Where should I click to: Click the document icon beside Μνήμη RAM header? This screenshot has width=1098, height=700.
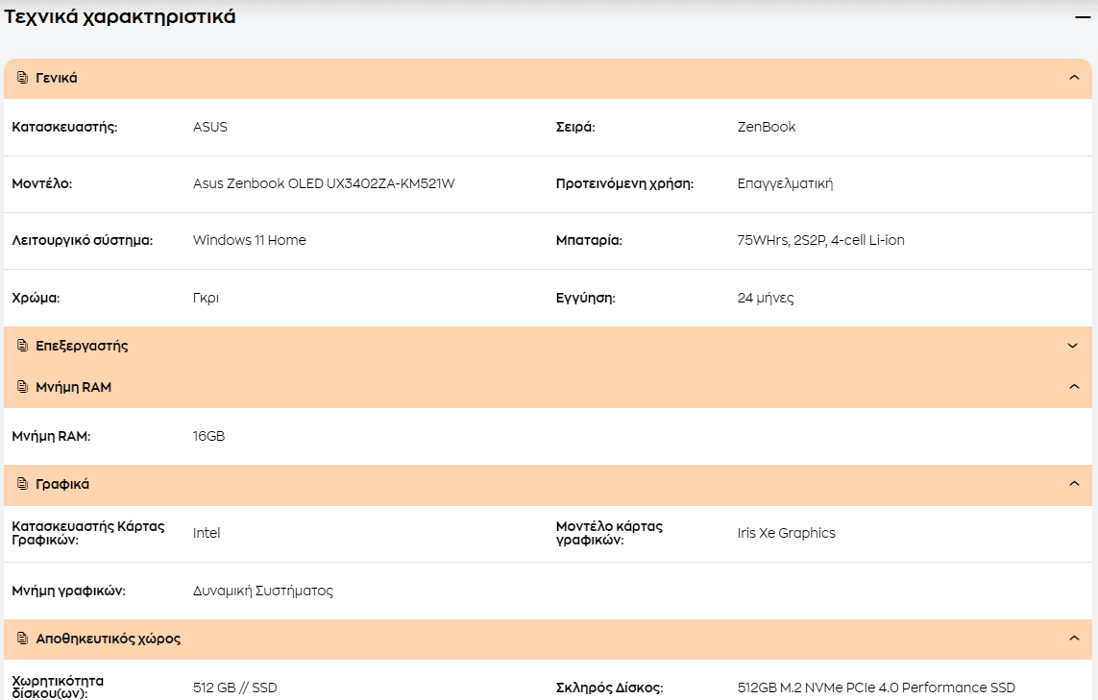point(22,386)
